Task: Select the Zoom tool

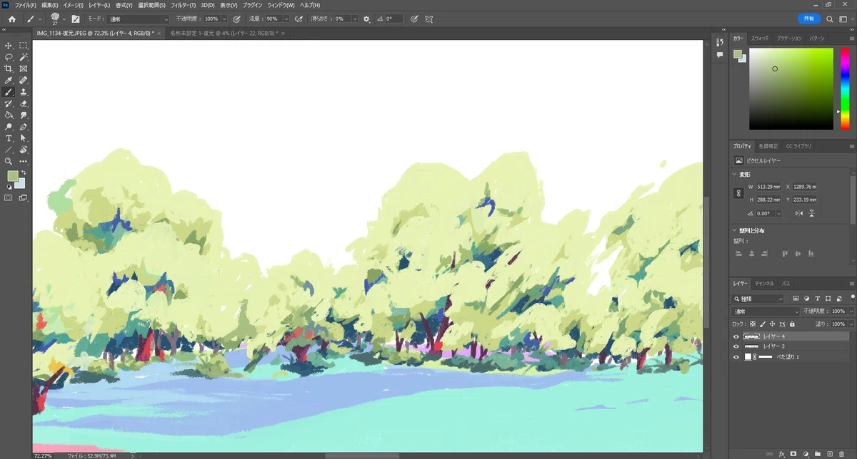Action: [x=9, y=161]
